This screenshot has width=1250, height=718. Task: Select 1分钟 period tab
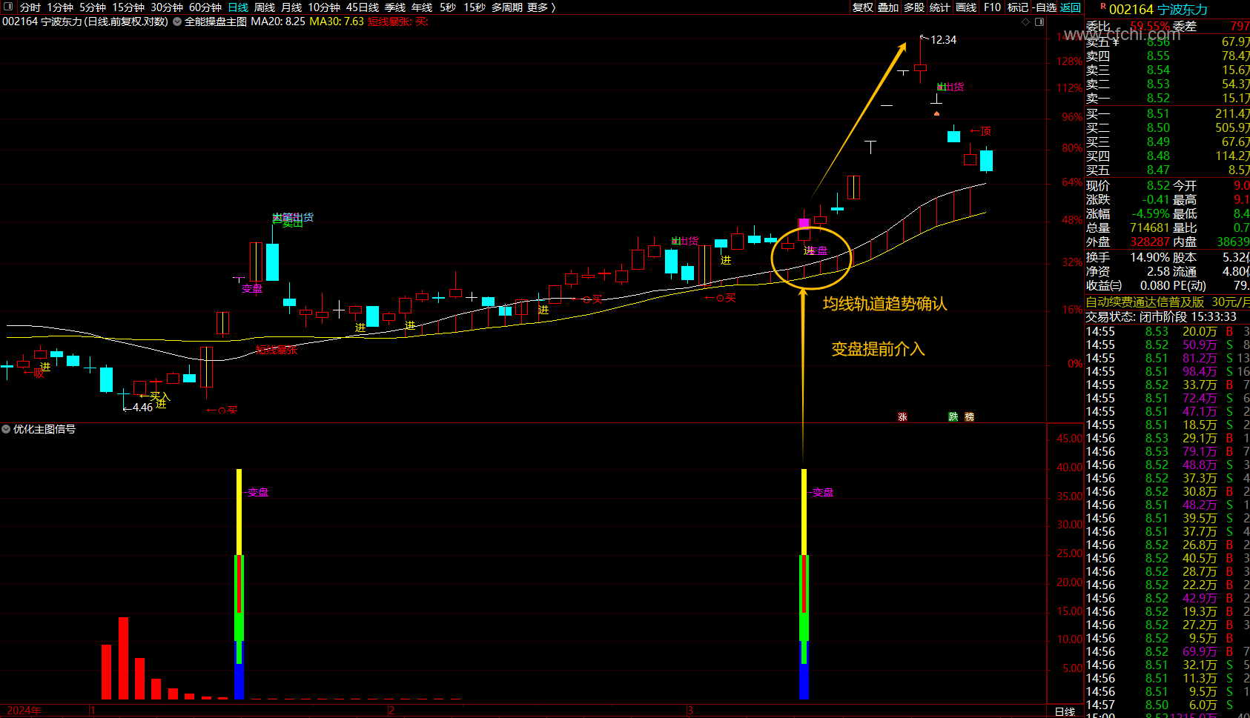[60, 7]
